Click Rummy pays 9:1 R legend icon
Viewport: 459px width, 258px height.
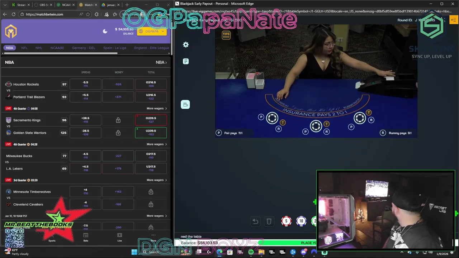tap(383, 133)
